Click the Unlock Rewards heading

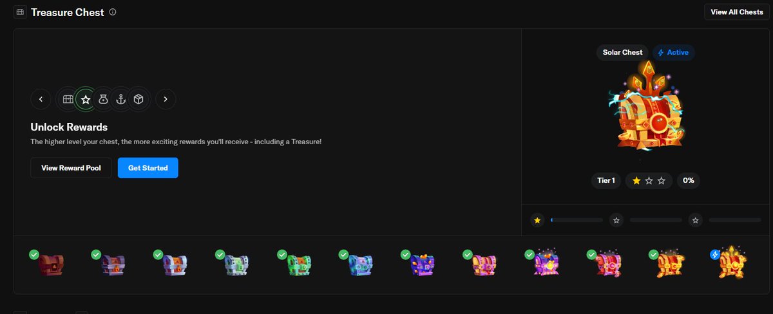69,127
